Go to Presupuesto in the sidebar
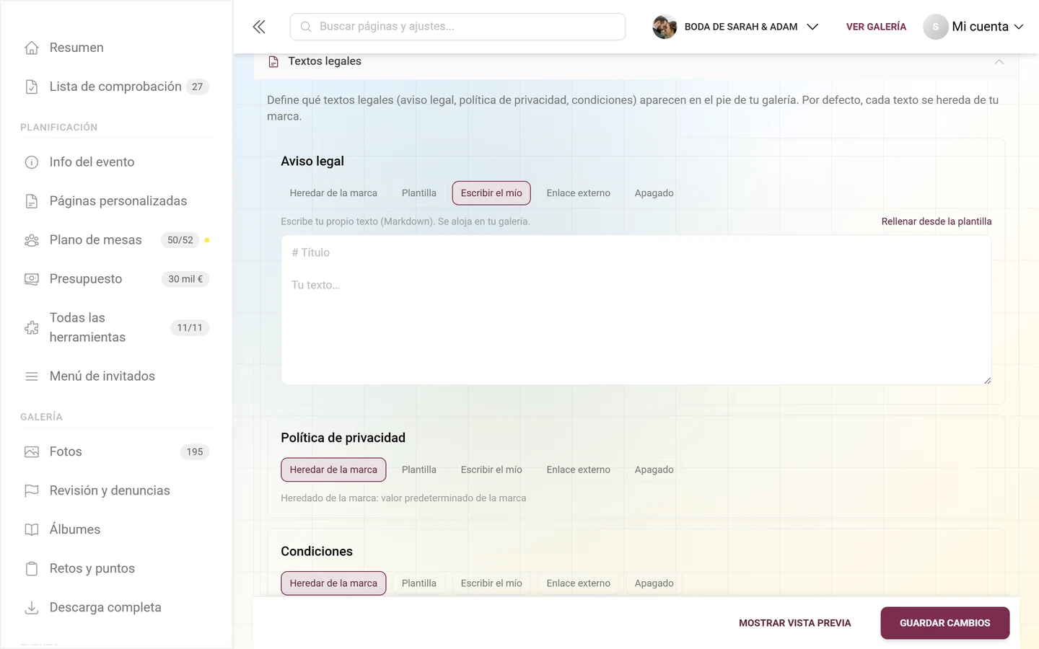The height and width of the screenshot is (649, 1039). [116, 279]
